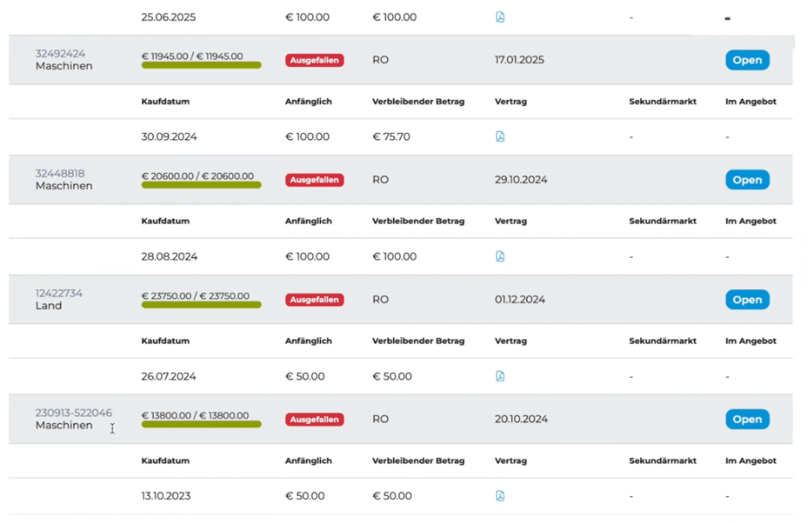Open loan link 32448818

60,173
